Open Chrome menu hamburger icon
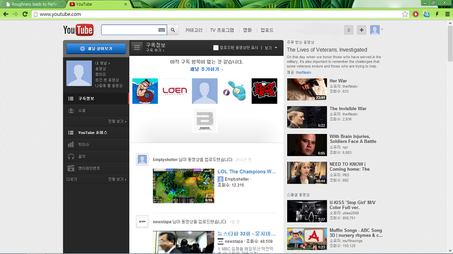453x254 pixels. pos(447,14)
